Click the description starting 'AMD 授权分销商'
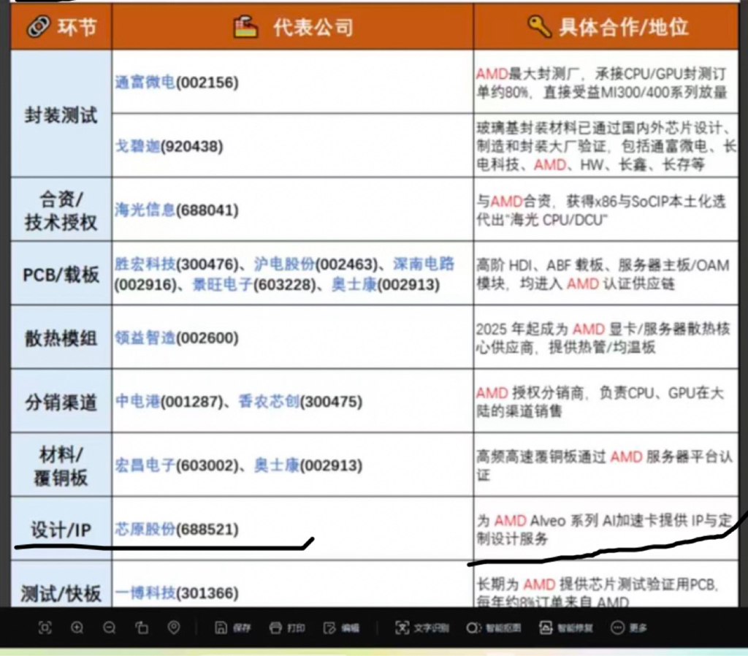 coord(600,402)
